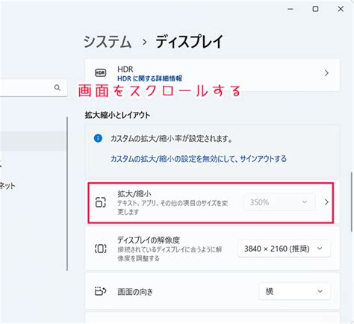
Task: Open the 350% scale dropdown
Action: pyautogui.click(x=279, y=202)
